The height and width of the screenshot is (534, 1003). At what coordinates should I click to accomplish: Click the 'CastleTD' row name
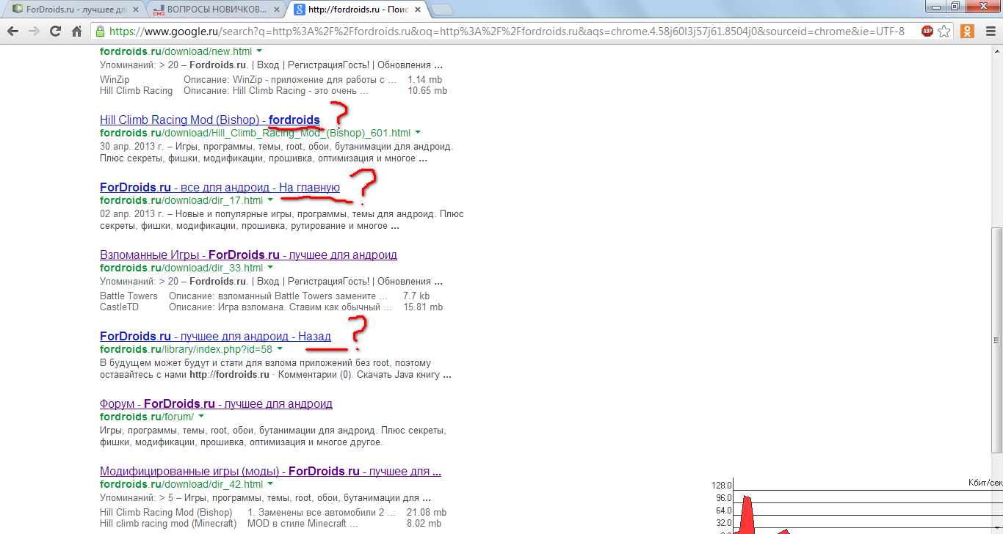[119, 307]
